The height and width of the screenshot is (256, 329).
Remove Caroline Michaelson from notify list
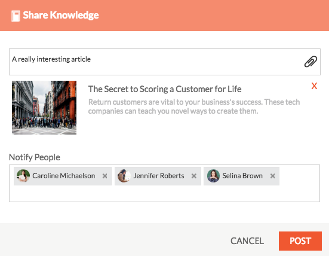[x=104, y=176]
